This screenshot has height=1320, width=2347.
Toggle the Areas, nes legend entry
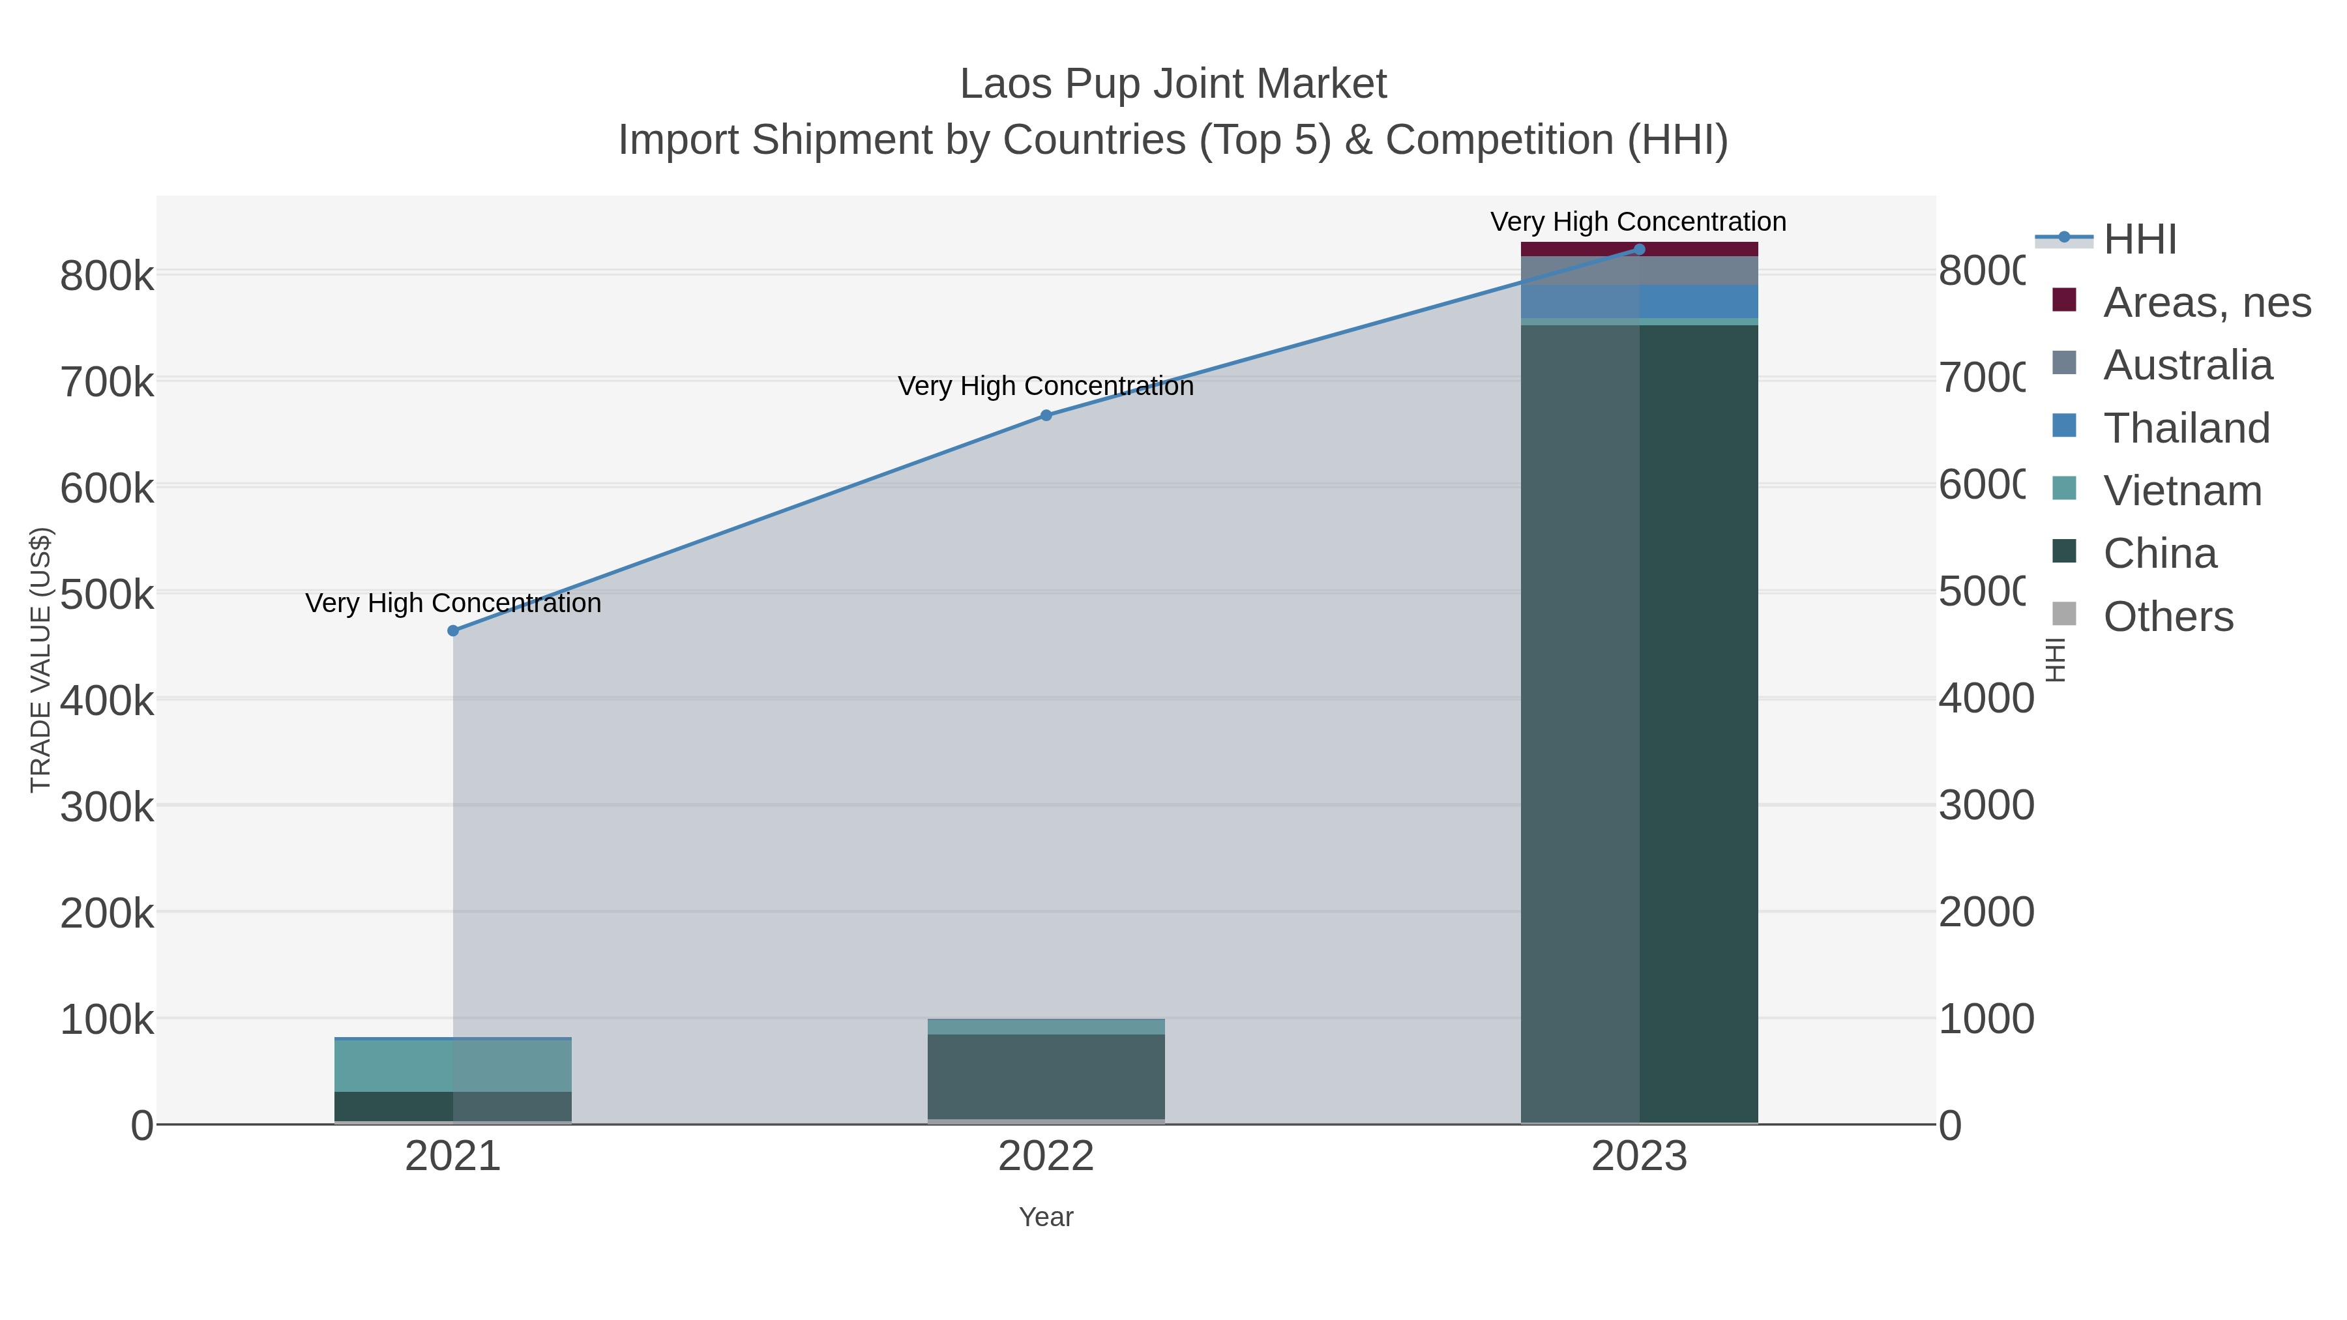point(2181,302)
